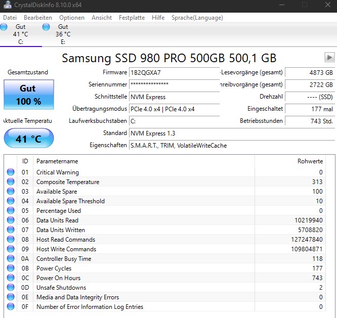Select the Composite Temperature parameter name
Viewport: 337px width, 318px height.
(x=68, y=182)
